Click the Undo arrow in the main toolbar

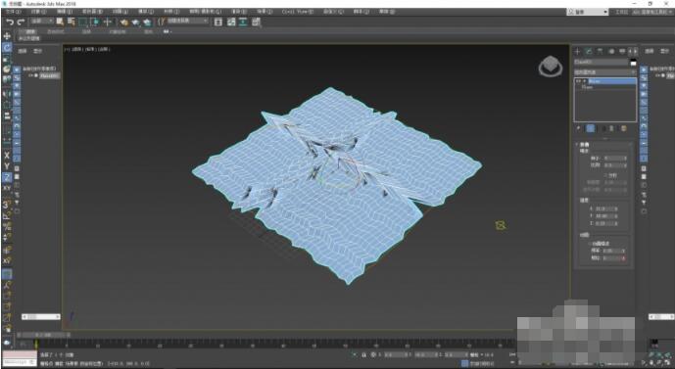10,22
